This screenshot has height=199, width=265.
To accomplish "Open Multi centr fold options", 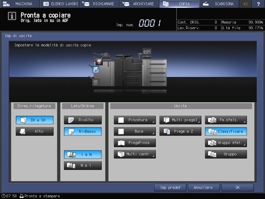I will (x=135, y=154).
